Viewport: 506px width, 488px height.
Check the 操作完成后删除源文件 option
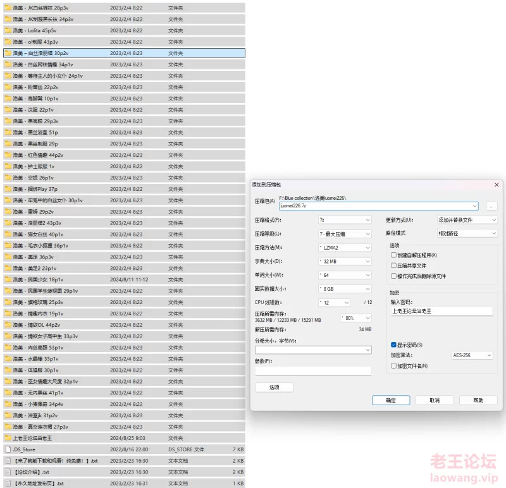click(393, 276)
